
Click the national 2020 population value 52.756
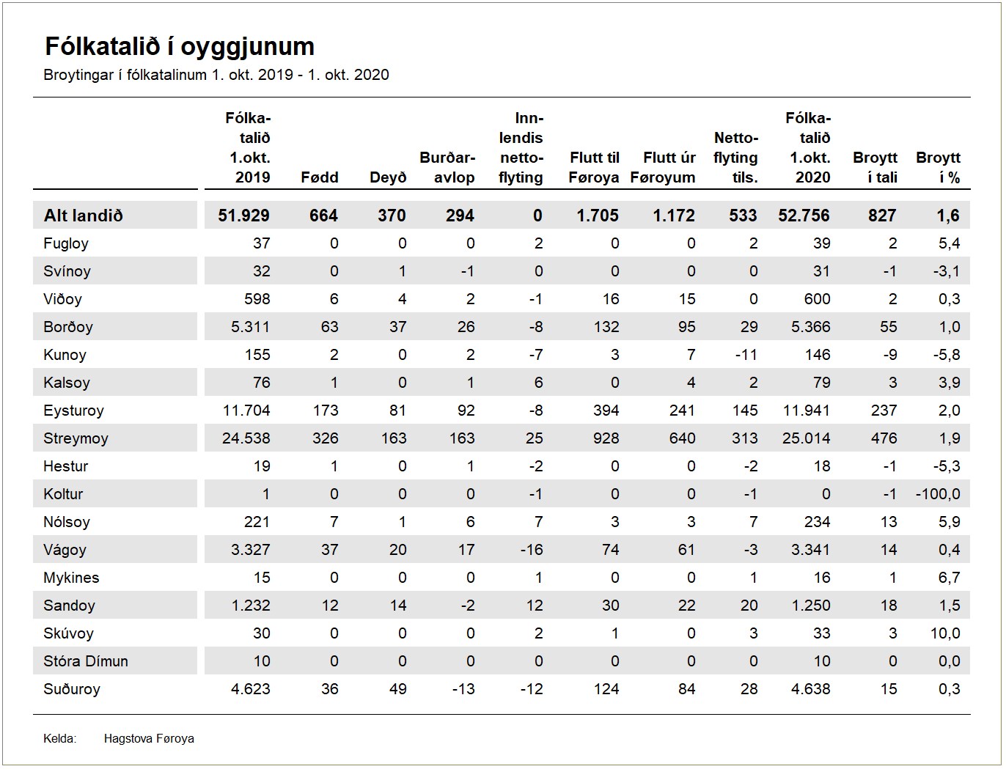pos(804,216)
